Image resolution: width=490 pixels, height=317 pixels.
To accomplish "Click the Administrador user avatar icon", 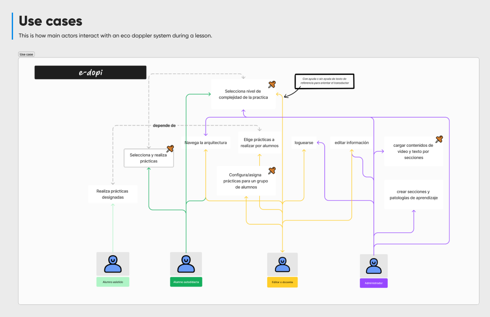I will click(x=373, y=266).
